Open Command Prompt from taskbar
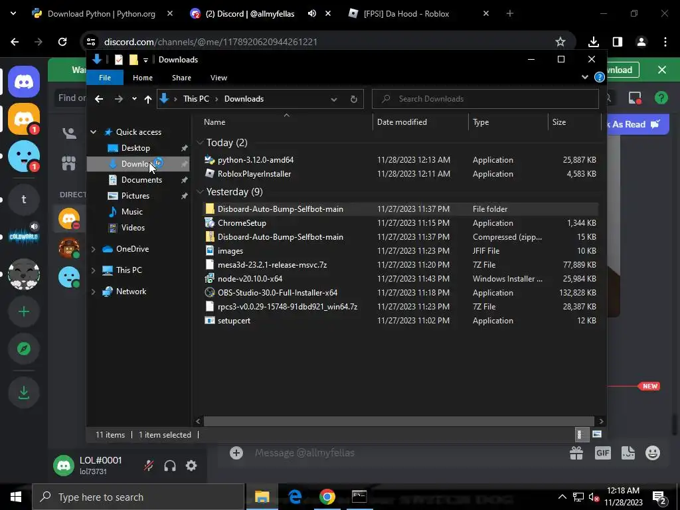The height and width of the screenshot is (510, 680). coord(359,497)
